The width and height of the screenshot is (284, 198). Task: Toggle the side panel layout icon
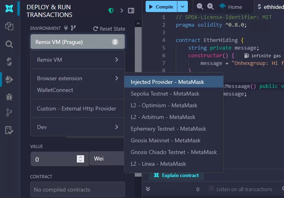click(x=131, y=10)
